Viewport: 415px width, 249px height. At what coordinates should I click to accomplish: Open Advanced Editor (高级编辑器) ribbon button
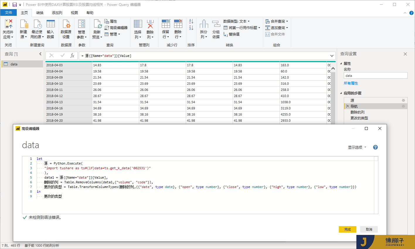coord(116,28)
